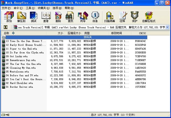Image resolution: width=171 pixels, height=118 pixels.
Task: Click the resize grip in status bar corner
Action: (169, 115)
